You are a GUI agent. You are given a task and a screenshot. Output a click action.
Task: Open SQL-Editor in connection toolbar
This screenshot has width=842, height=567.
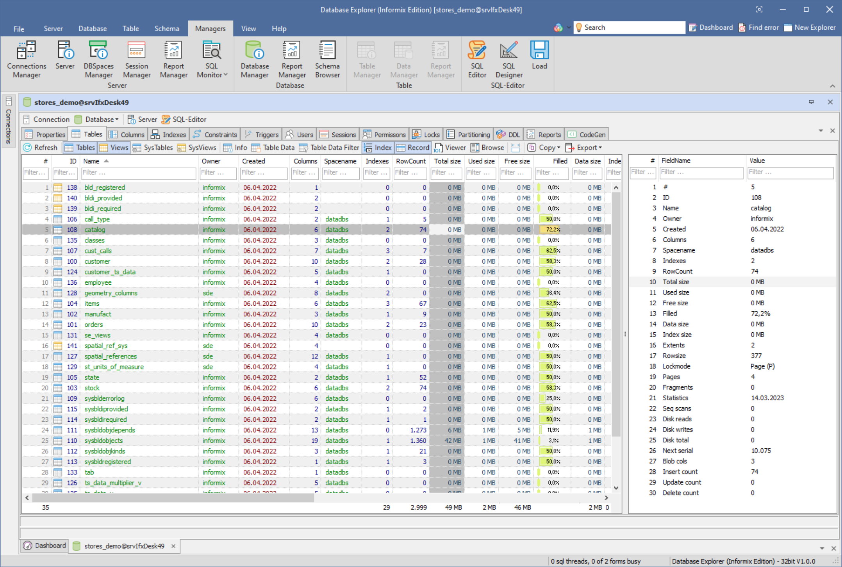click(x=184, y=119)
